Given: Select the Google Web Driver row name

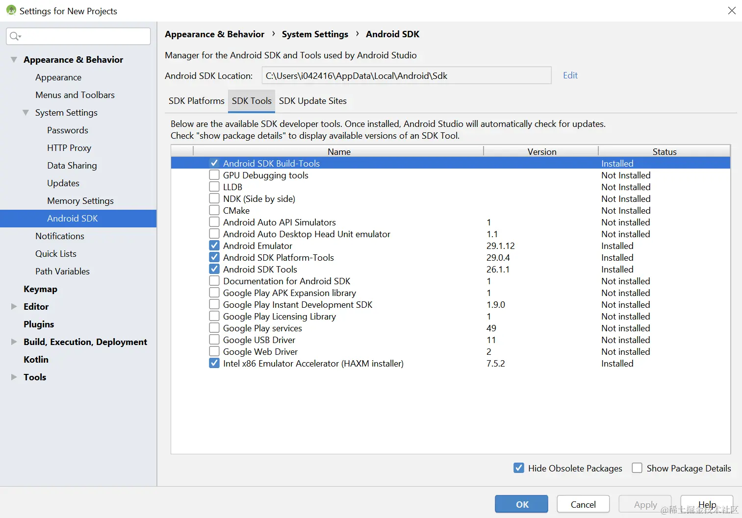Looking at the screenshot, I should click(260, 351).
